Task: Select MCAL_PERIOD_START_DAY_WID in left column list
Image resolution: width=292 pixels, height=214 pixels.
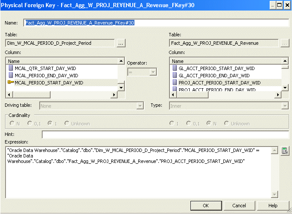Action: coord(49,82)
